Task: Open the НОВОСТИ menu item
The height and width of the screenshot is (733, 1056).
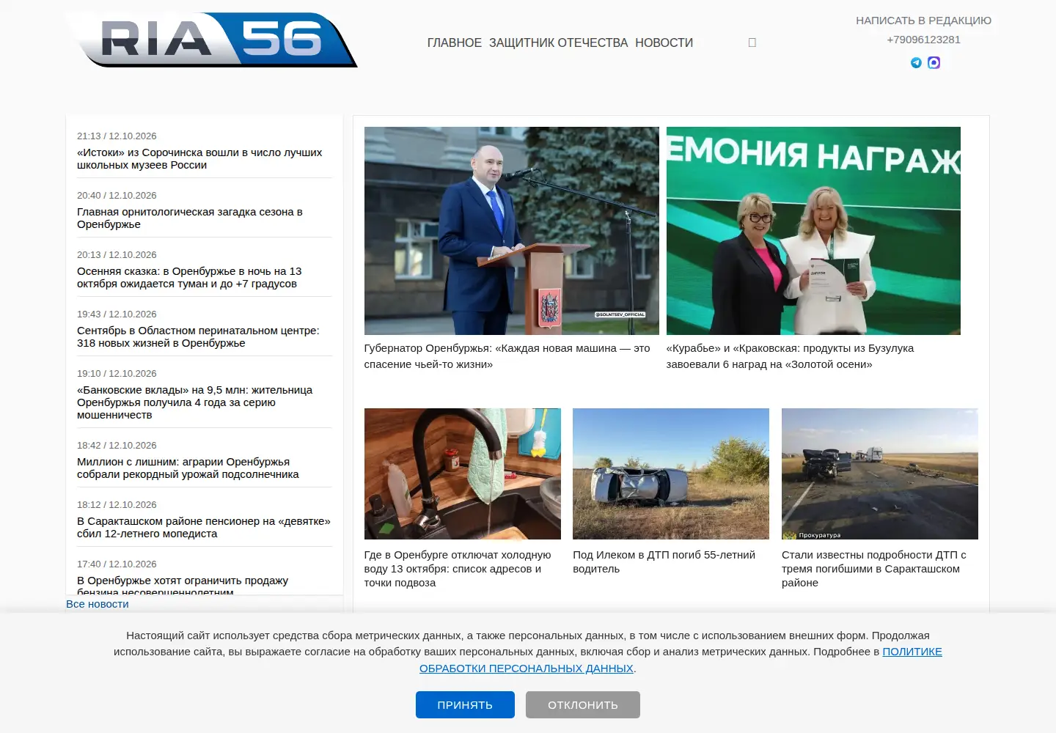Action: pos(664,43)
